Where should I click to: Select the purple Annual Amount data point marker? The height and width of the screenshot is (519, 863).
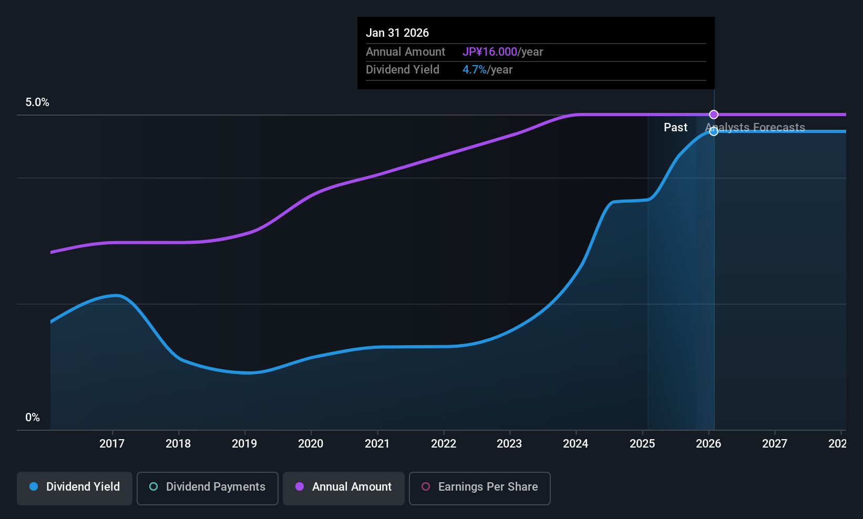[x=714, y=115]
